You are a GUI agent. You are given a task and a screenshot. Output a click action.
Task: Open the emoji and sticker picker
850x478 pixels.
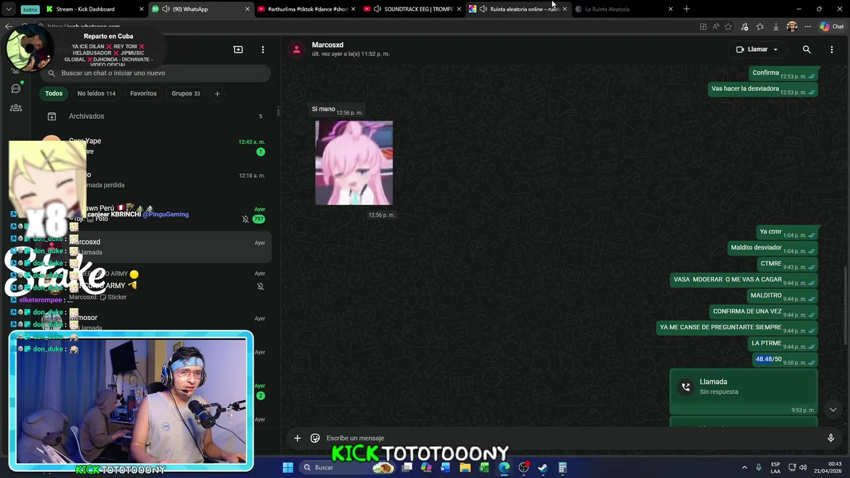pyautogui.click(x=315, y=438)
